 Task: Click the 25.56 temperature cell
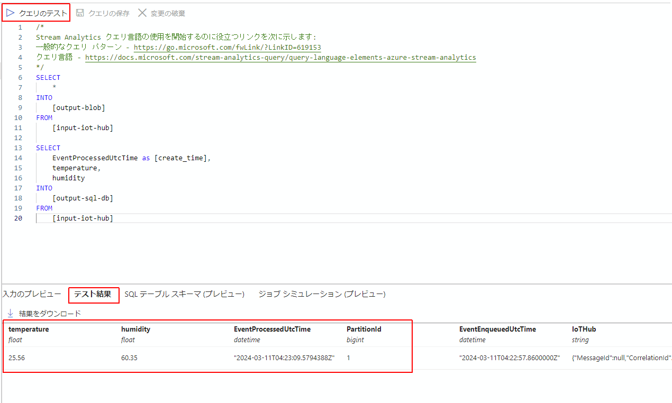[x=16, y=358]
